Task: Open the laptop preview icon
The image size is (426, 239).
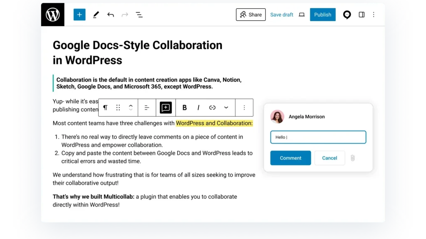Action: (302, 15)
